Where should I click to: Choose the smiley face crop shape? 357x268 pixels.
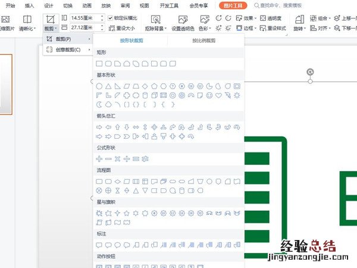(x=209, y=95)
